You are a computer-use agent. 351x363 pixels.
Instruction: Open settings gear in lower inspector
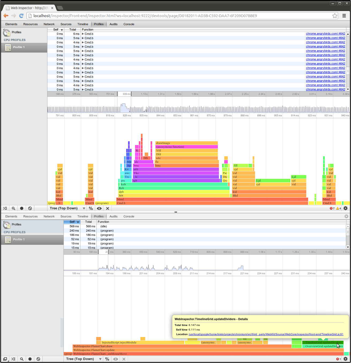click(x=345, y=359)
